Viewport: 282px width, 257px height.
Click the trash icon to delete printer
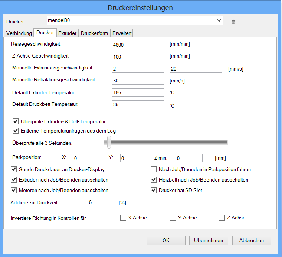click(233, 22)
